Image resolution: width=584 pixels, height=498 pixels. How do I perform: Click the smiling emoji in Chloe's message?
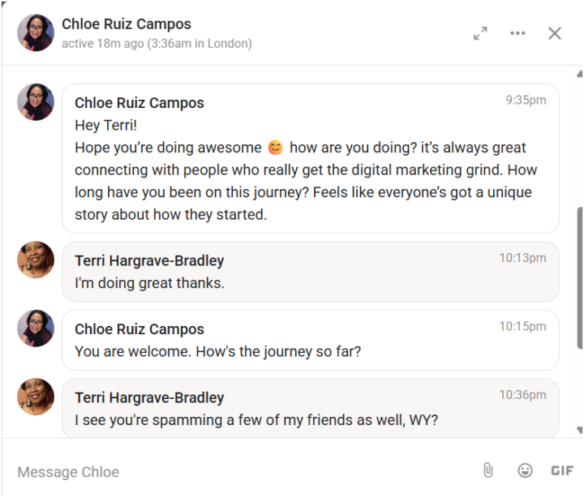click(276, 148)
